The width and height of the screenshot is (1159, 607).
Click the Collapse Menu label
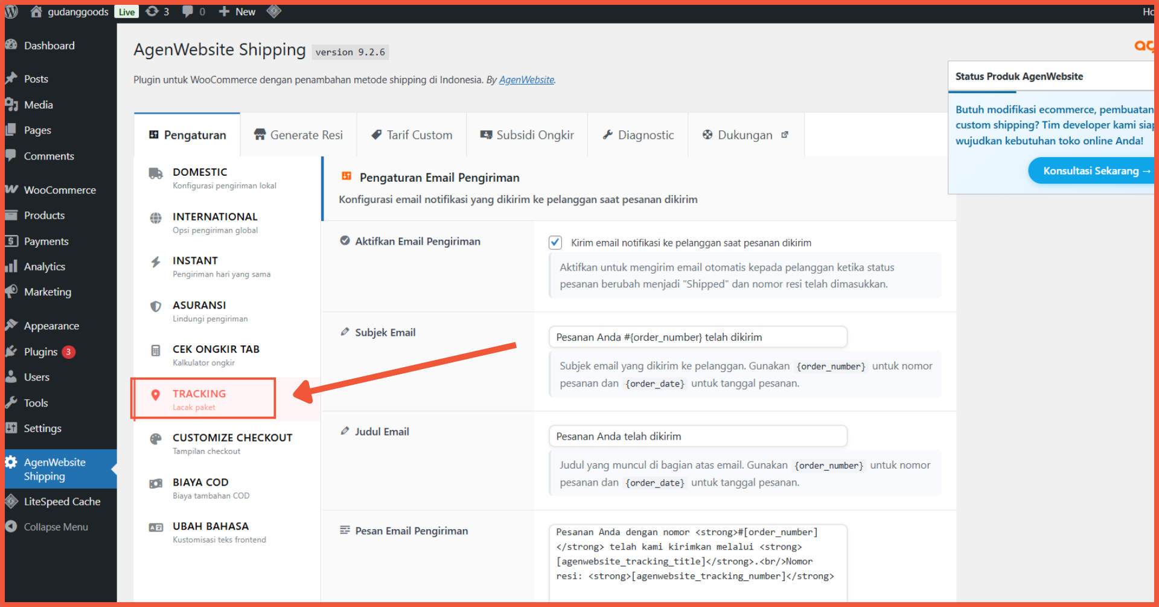[x=56, y=527]
